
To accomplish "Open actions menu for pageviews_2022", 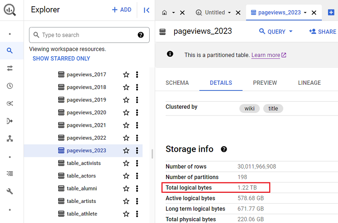I will coord(137,138).
